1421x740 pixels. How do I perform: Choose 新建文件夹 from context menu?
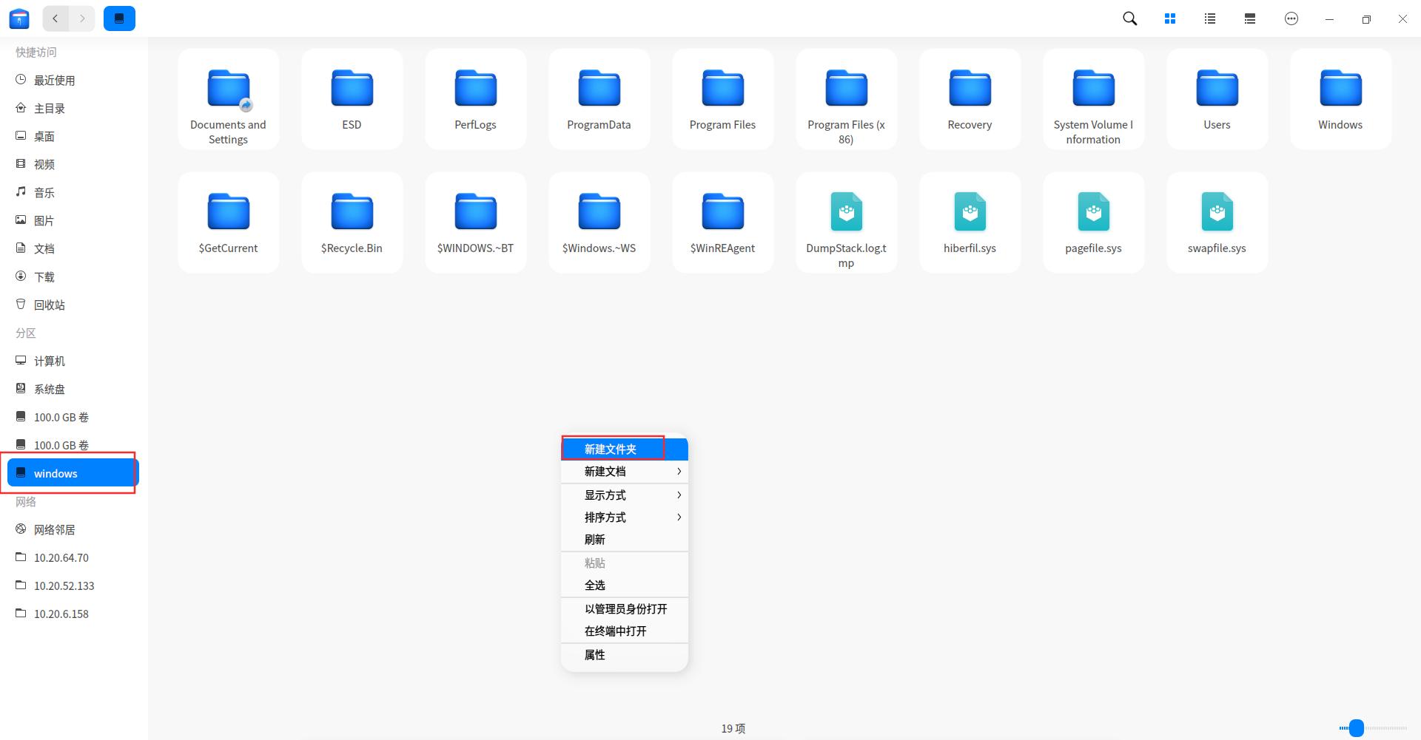click(x=625, y=449)
